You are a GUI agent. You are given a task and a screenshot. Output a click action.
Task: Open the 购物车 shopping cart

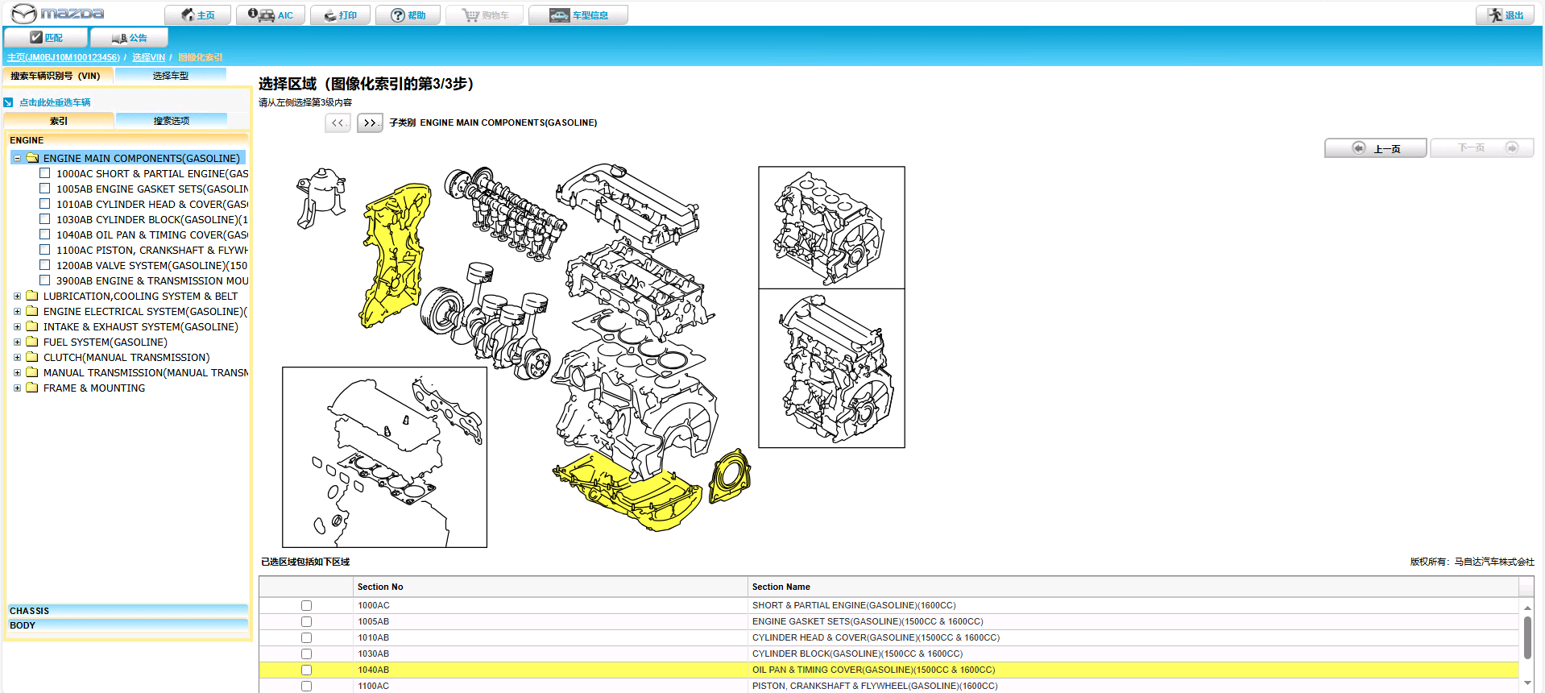485,15
